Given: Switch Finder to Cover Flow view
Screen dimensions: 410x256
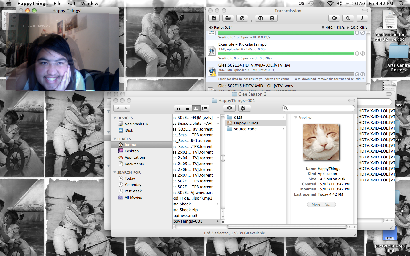Looking at the screenshot, I should tap(205, 108).
